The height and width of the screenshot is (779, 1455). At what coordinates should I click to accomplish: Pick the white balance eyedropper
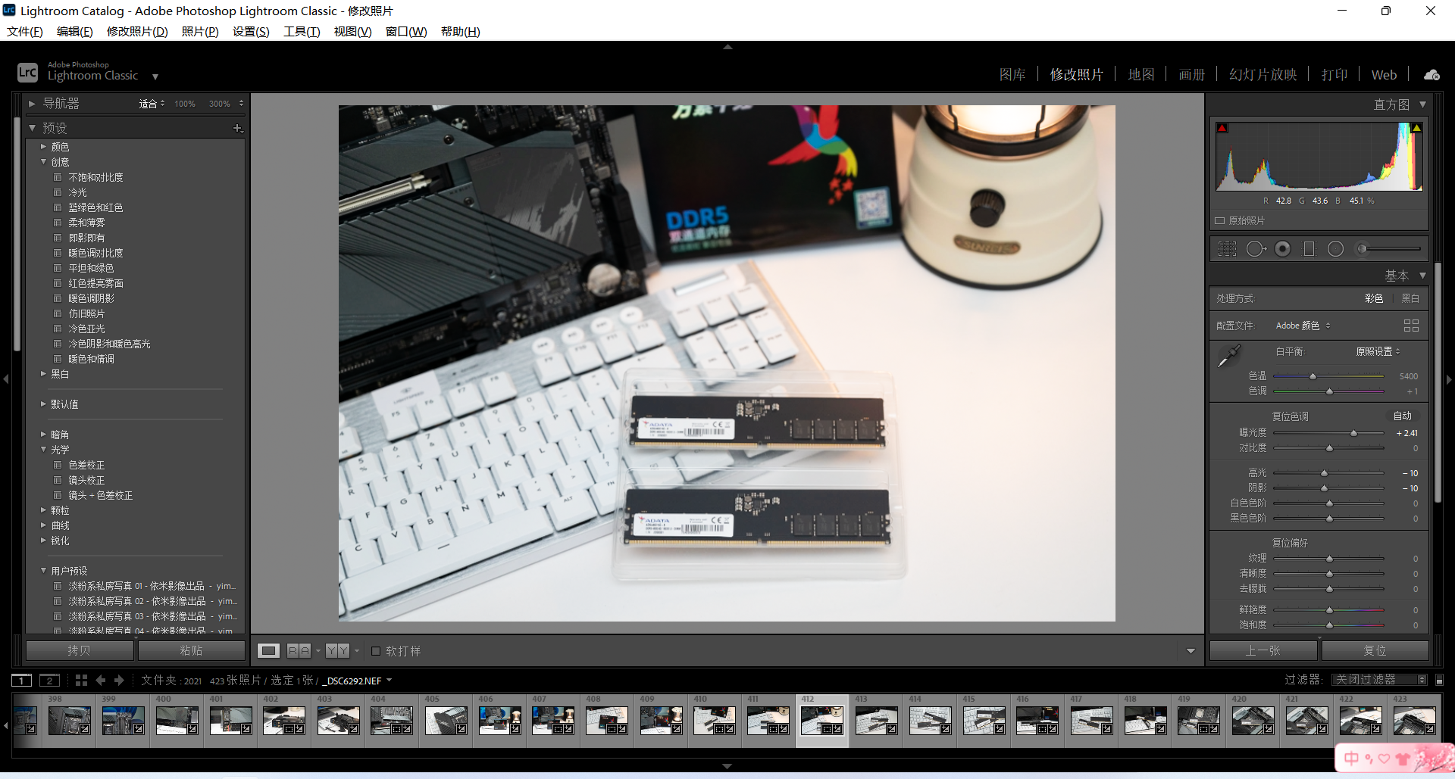pos(1228,356)
